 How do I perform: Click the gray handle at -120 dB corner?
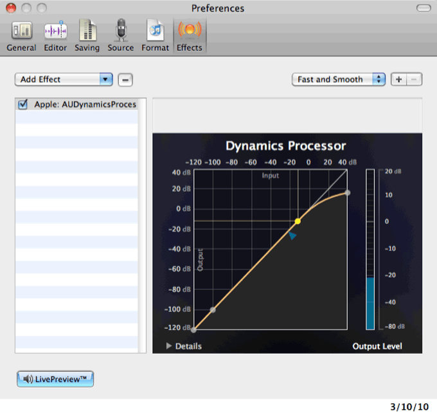193,330
